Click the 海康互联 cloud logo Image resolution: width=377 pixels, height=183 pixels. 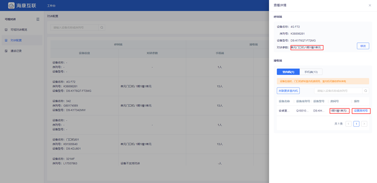(x=8, y=5)
